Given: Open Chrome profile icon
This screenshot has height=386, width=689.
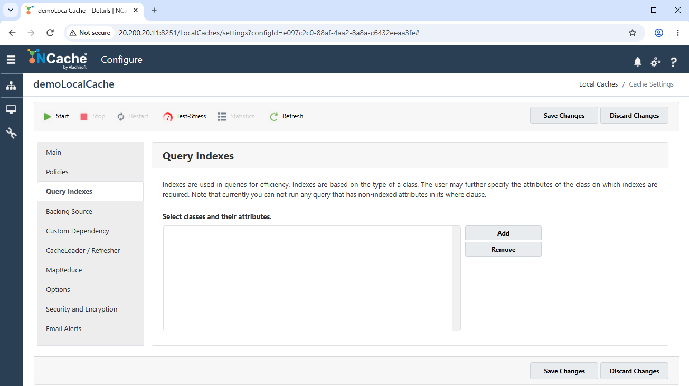Looking at the screenshot, I should (x=659, y=33).
